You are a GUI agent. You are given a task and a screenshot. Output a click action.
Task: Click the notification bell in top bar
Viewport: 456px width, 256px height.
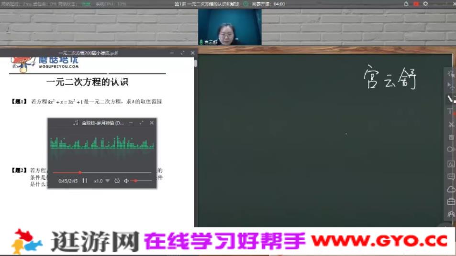point(406,4)
